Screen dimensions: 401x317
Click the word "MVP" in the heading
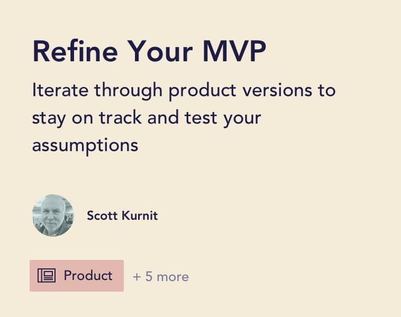(x=234, y=51)
